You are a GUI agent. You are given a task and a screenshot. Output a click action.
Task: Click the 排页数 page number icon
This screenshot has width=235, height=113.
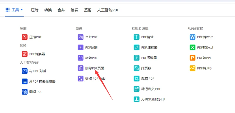(137, 68)
